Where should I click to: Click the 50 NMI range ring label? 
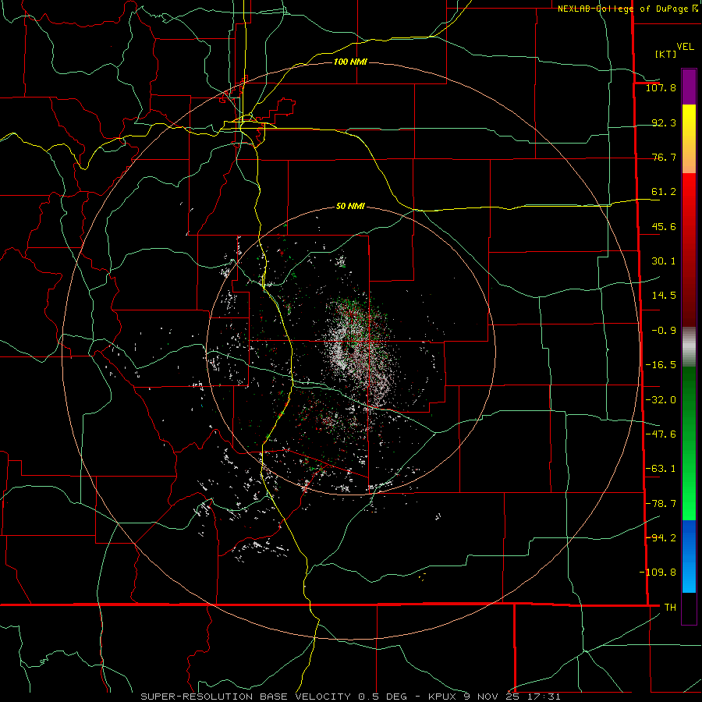[350, 207]
